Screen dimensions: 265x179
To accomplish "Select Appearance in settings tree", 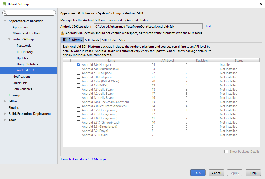I will (21, 27).
